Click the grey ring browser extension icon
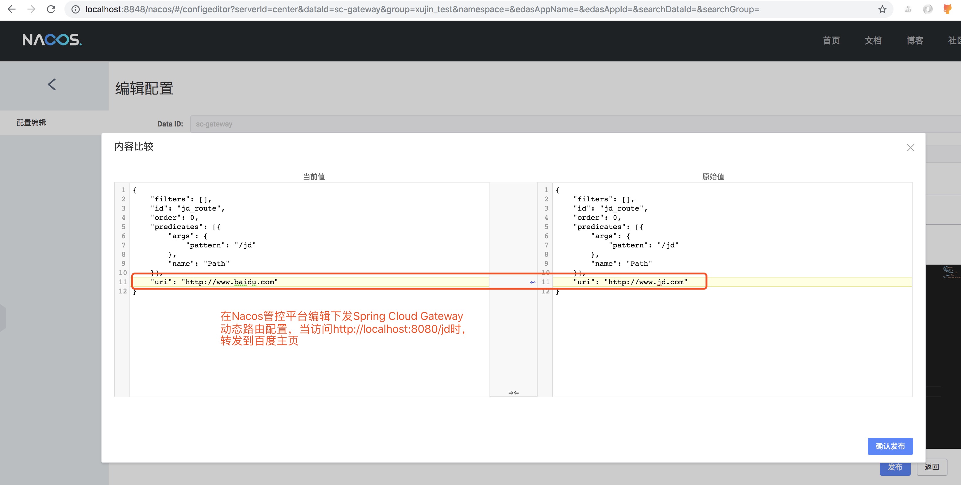This screenshot has width=961, height=485. tap(928, 9)
